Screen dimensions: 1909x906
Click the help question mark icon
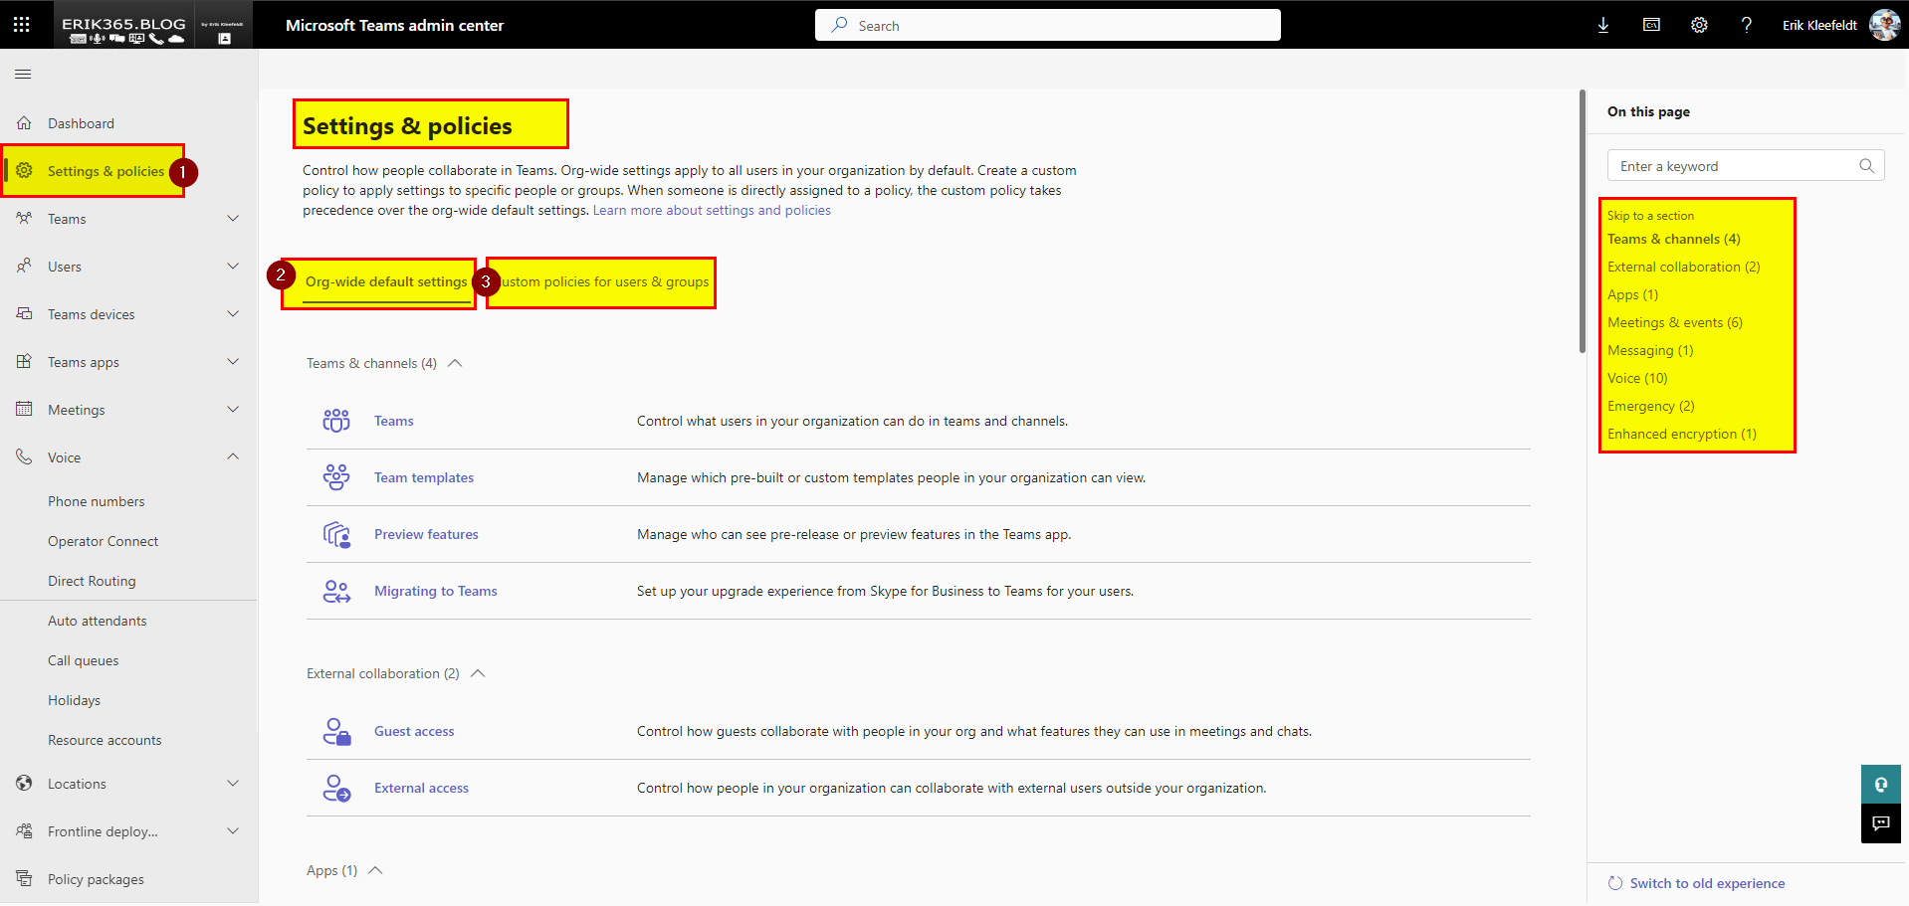pos(1746,25)
